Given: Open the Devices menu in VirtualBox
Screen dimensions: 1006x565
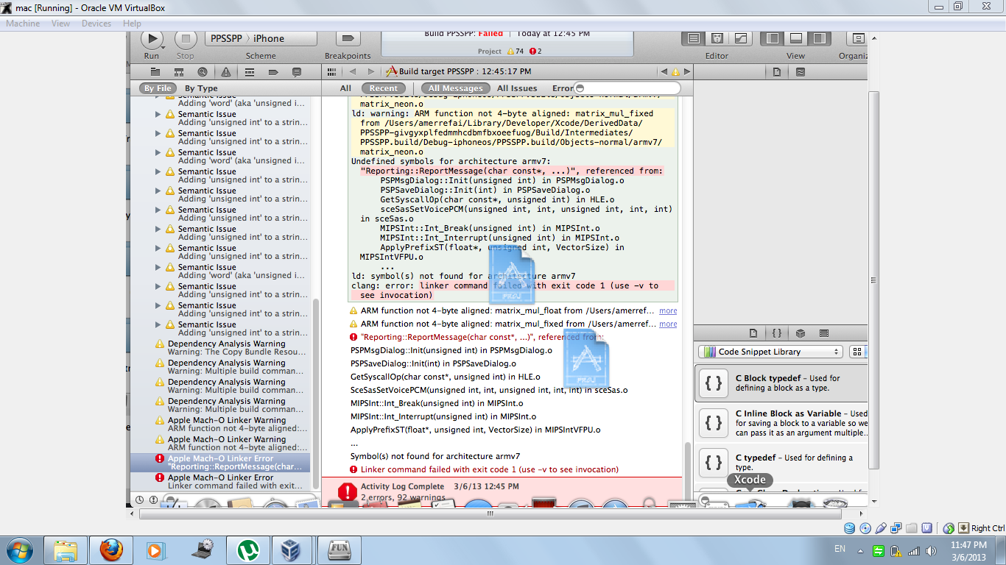Looking at the screenshot, I should click(x=96, y=24).
